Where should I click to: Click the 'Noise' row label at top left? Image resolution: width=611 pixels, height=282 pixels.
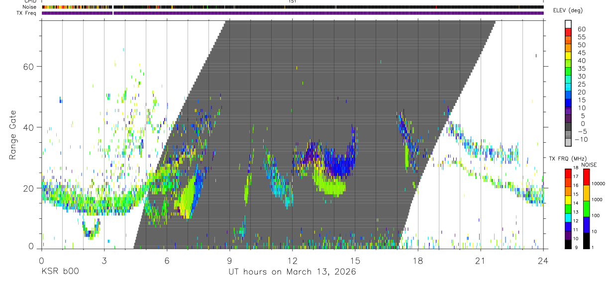30,7
